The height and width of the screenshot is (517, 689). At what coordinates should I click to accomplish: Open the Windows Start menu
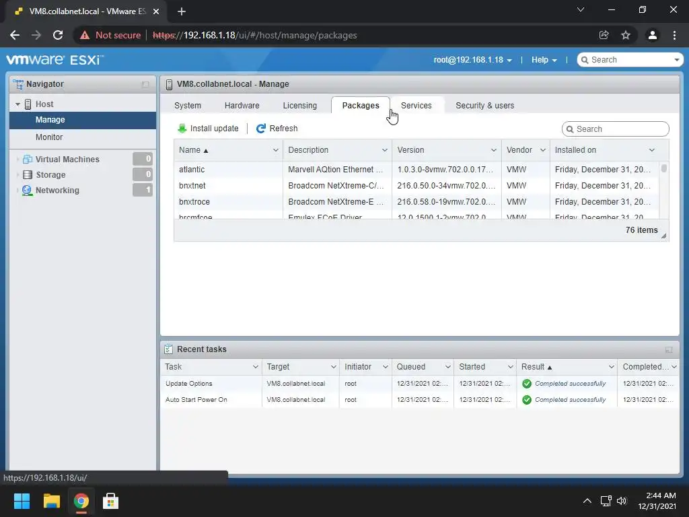pyautogui.click(x=22, y=501)
